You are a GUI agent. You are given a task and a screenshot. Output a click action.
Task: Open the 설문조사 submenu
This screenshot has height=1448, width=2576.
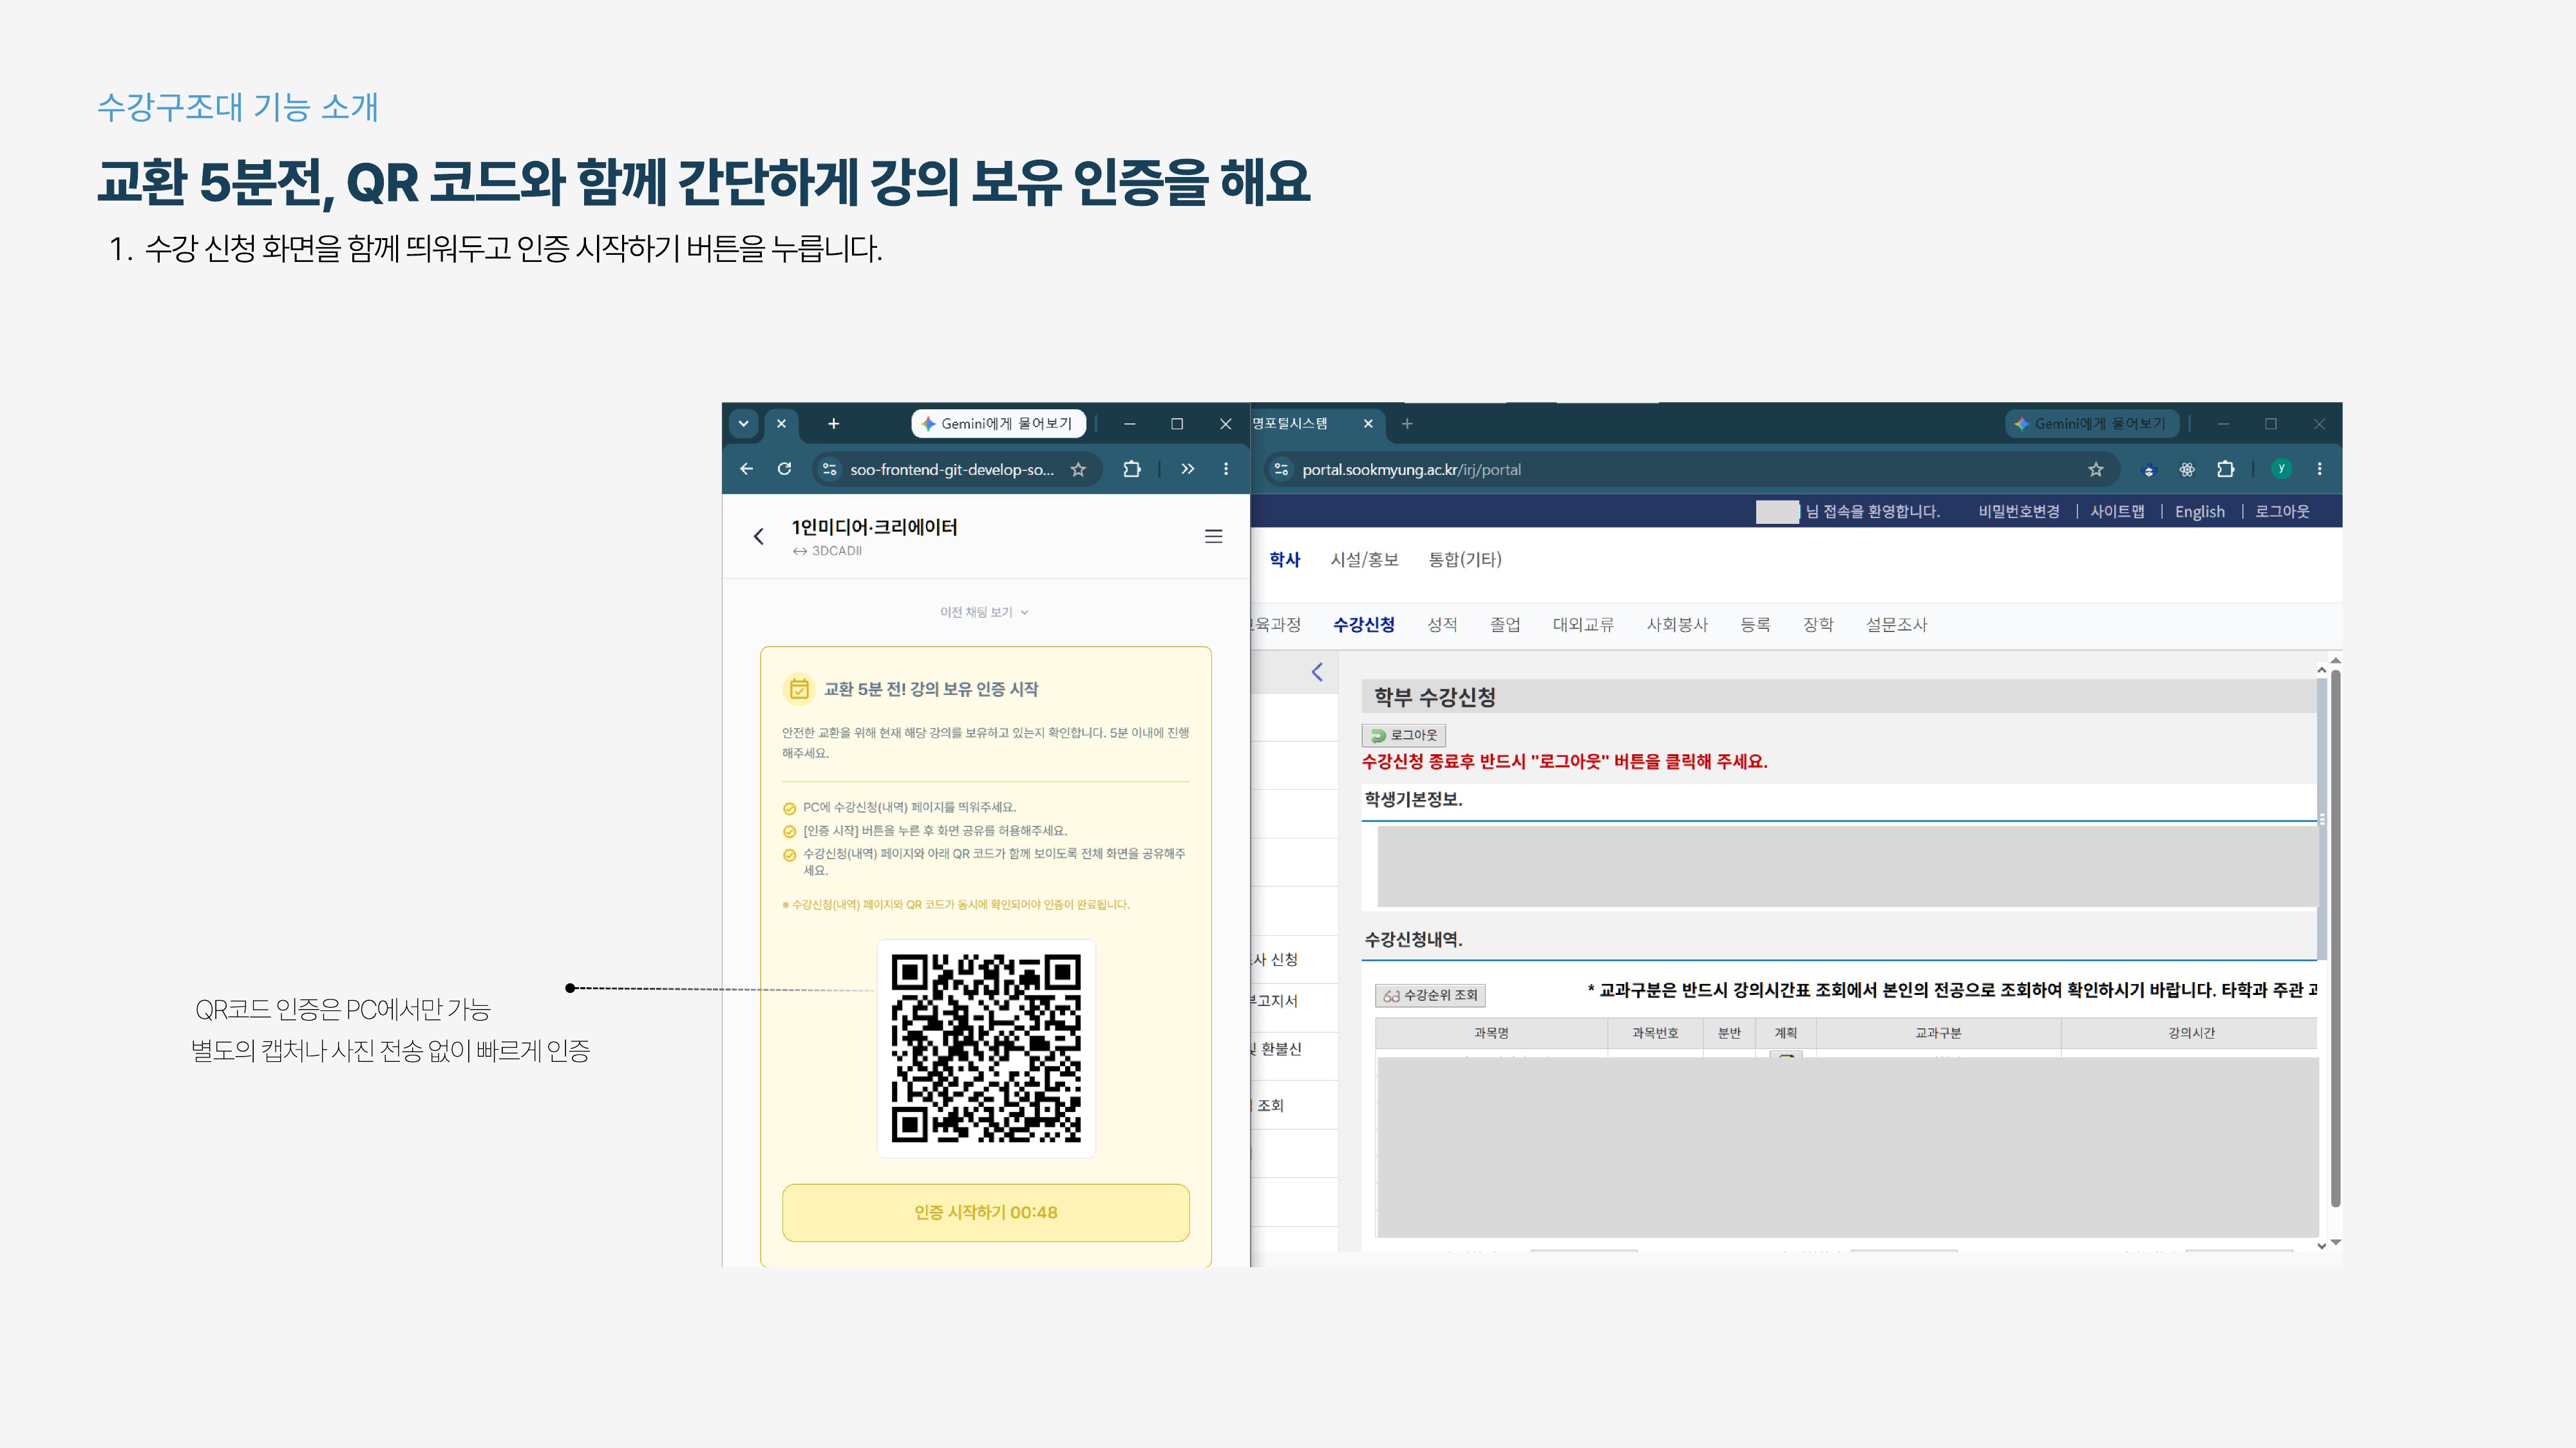coord(1896,624)
